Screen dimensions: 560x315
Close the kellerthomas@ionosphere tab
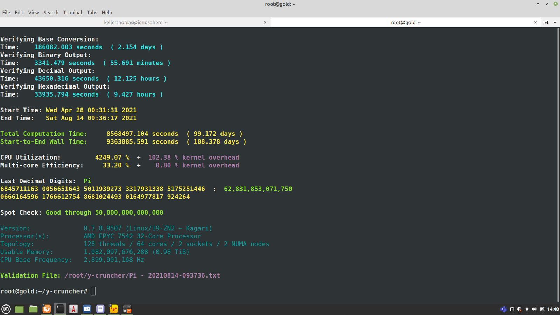[x=265, y=22]
